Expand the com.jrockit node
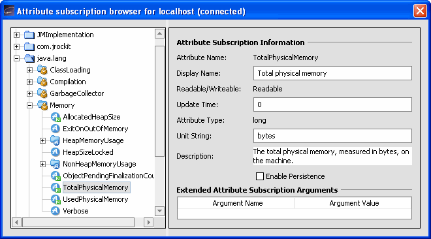 (17, 47)
